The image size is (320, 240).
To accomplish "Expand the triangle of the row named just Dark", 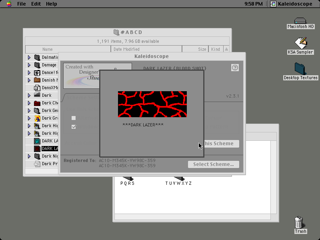I will pos(29,95).
